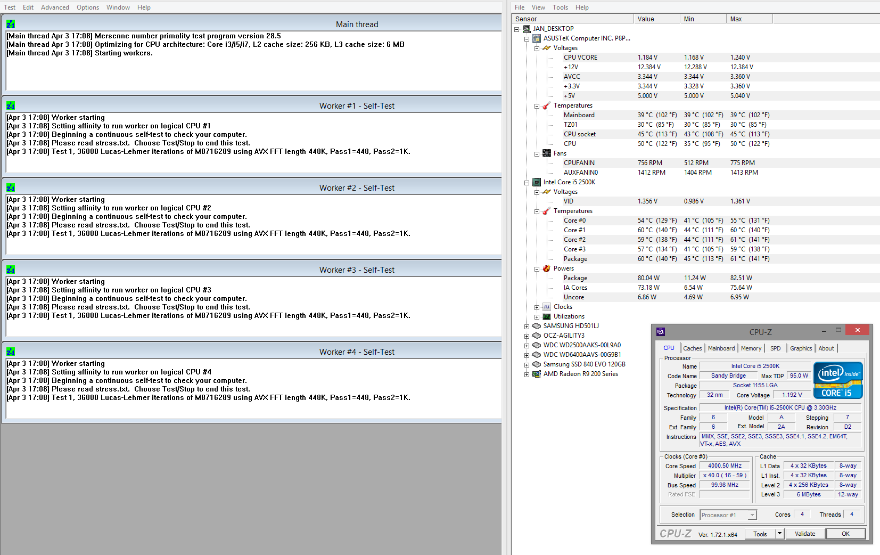
Task: Collapse the Intel Core i5 2500K node
Action: tap(527, 182)
